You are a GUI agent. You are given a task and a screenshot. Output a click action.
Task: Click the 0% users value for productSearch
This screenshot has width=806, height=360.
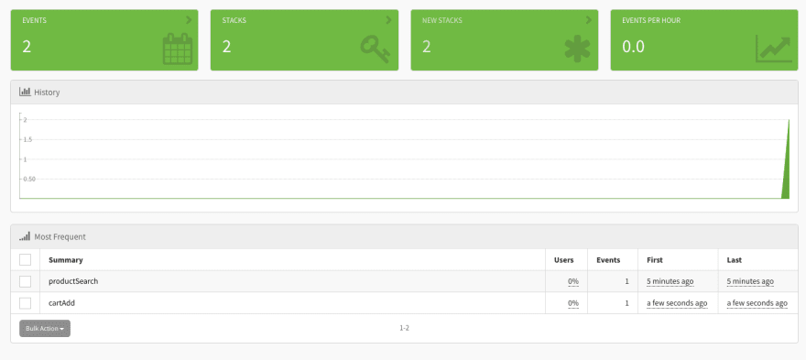pos(573,281)
